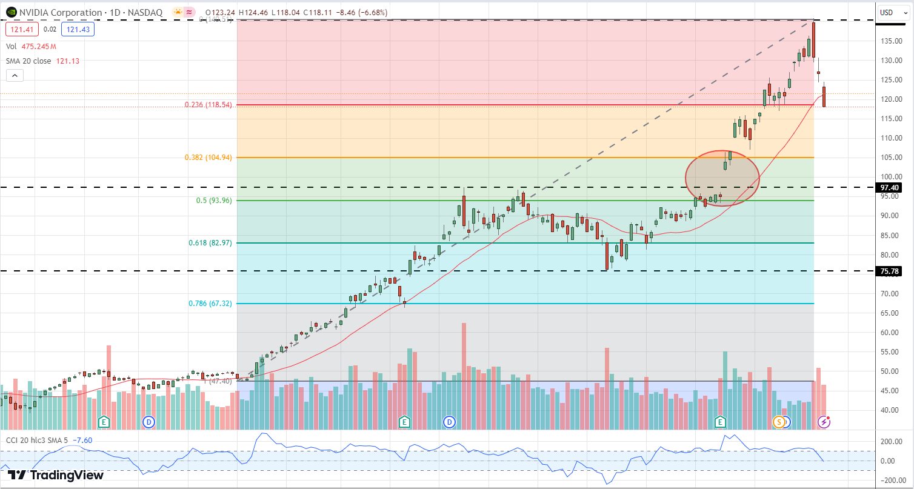Click the pre-market sun session icon

[179, 12]
